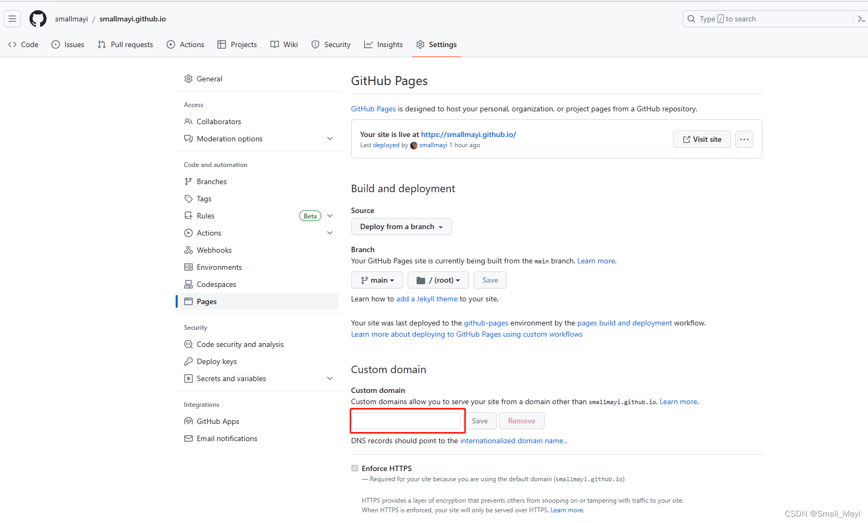Open Learn more about custom workflows link

[467, 334]
